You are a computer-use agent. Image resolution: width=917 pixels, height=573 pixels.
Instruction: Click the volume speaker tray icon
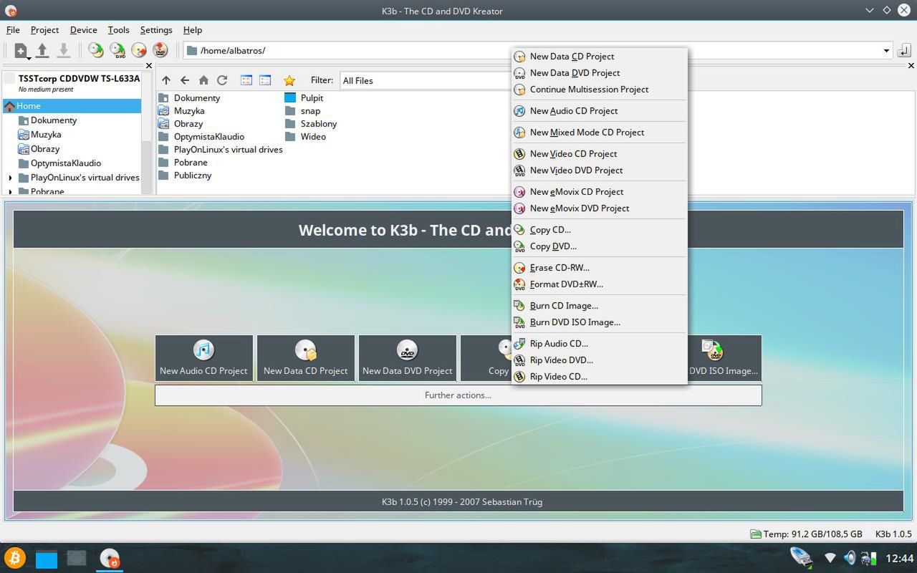pyautogui.click(x=850, y=558)
